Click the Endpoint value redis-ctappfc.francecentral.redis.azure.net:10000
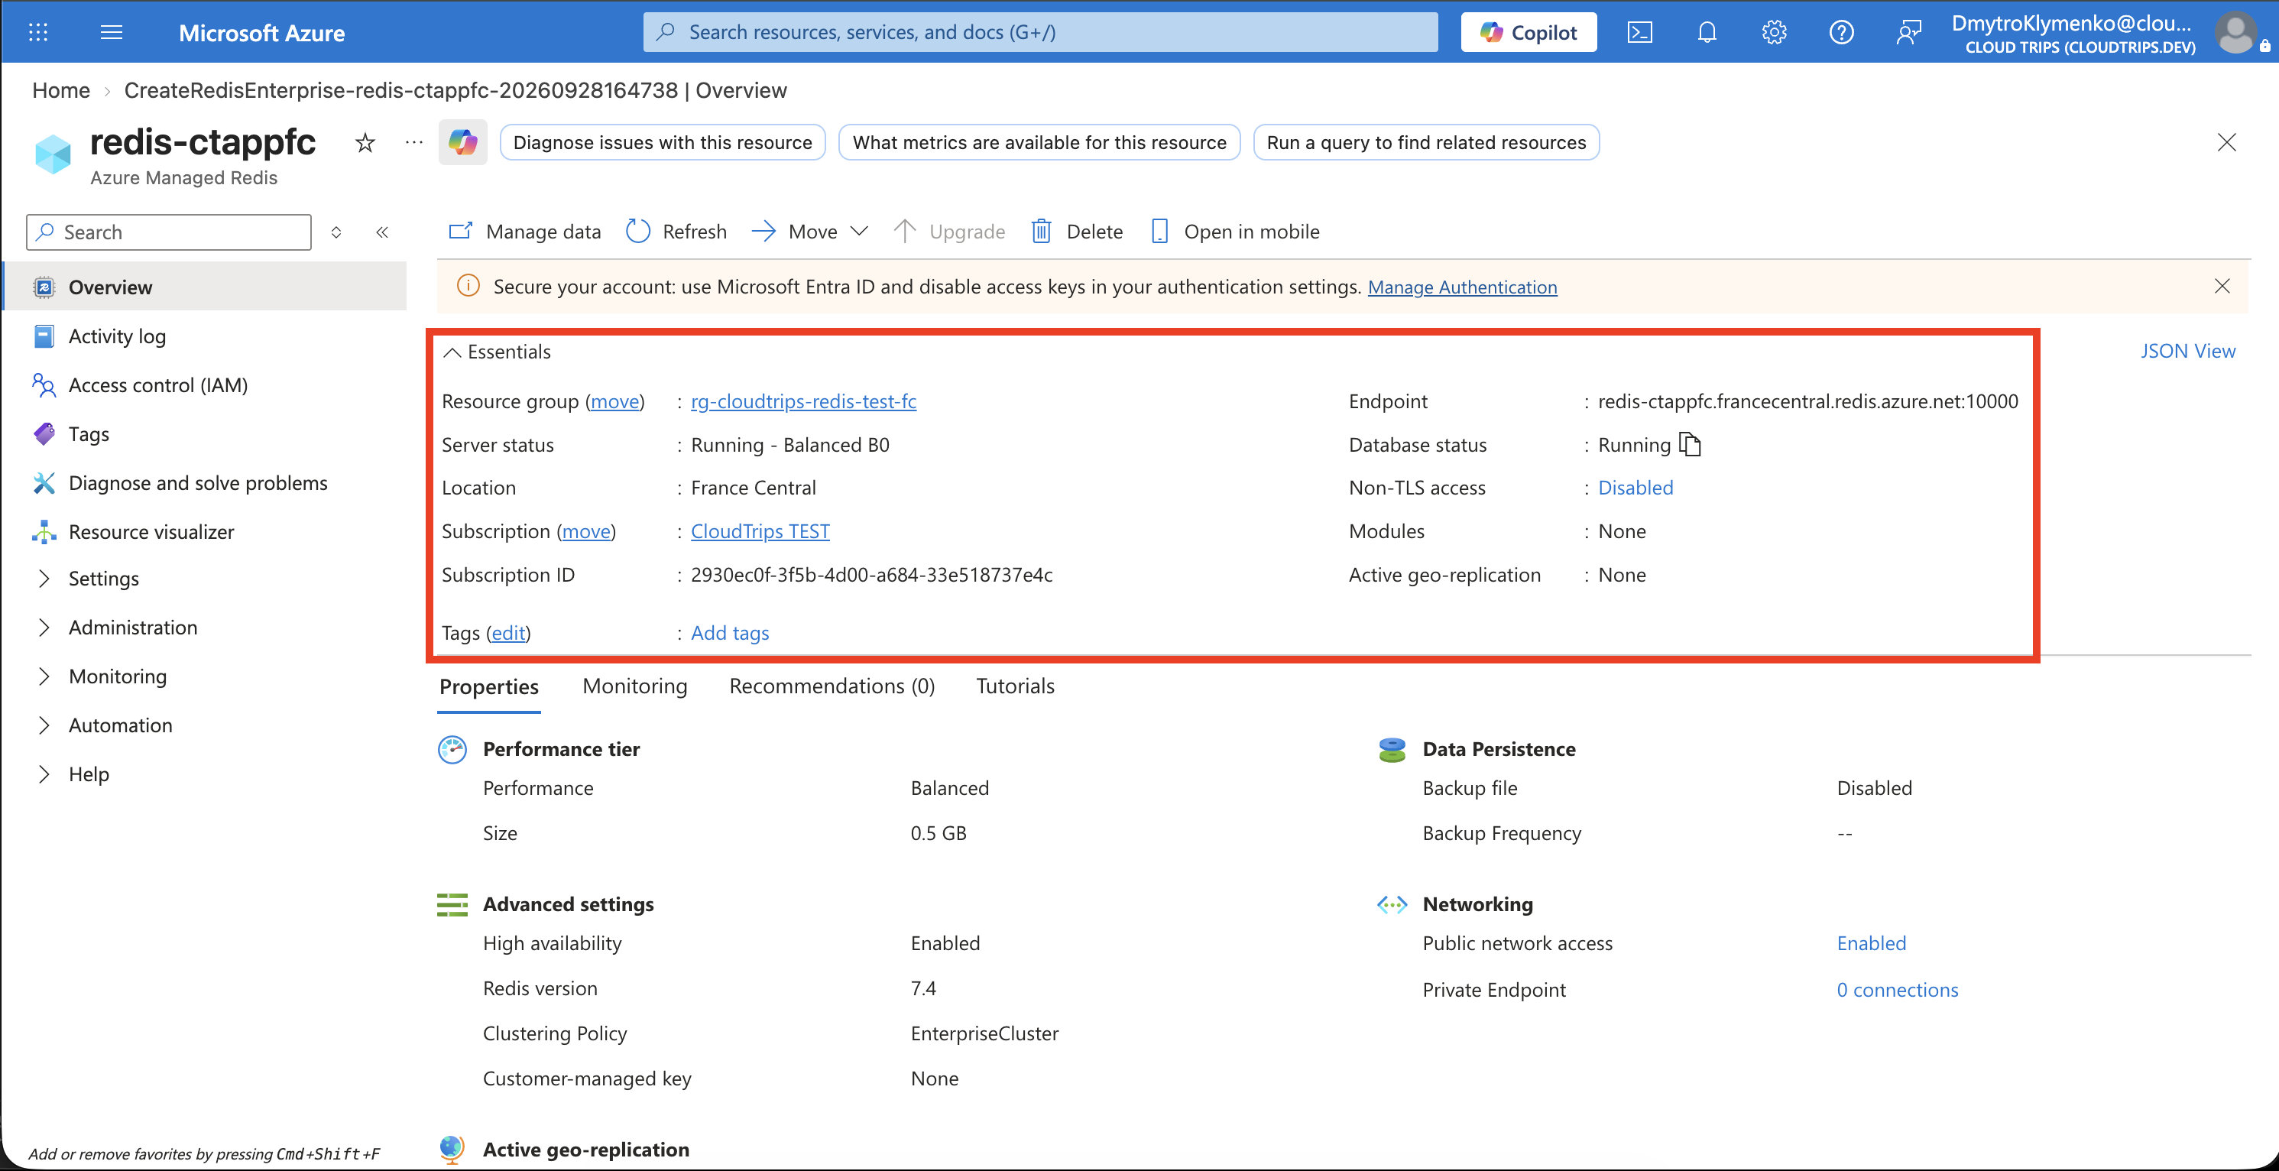 [1807, 401]
